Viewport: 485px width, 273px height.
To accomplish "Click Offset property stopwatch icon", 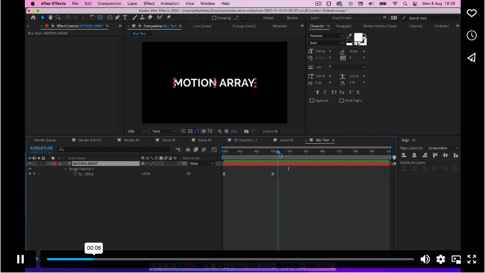I will [75, 174].
